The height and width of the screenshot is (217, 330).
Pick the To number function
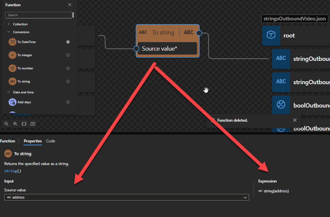click(25, 68)
